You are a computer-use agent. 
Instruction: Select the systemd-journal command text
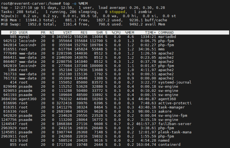(175, 82)
